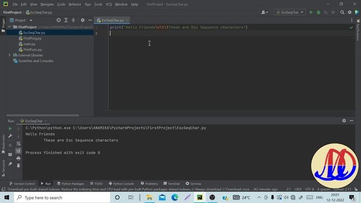The width and height of the screenshot is (361, 203).
Task: Click Windows taskbar search box
Action: [x=62, y=197]
